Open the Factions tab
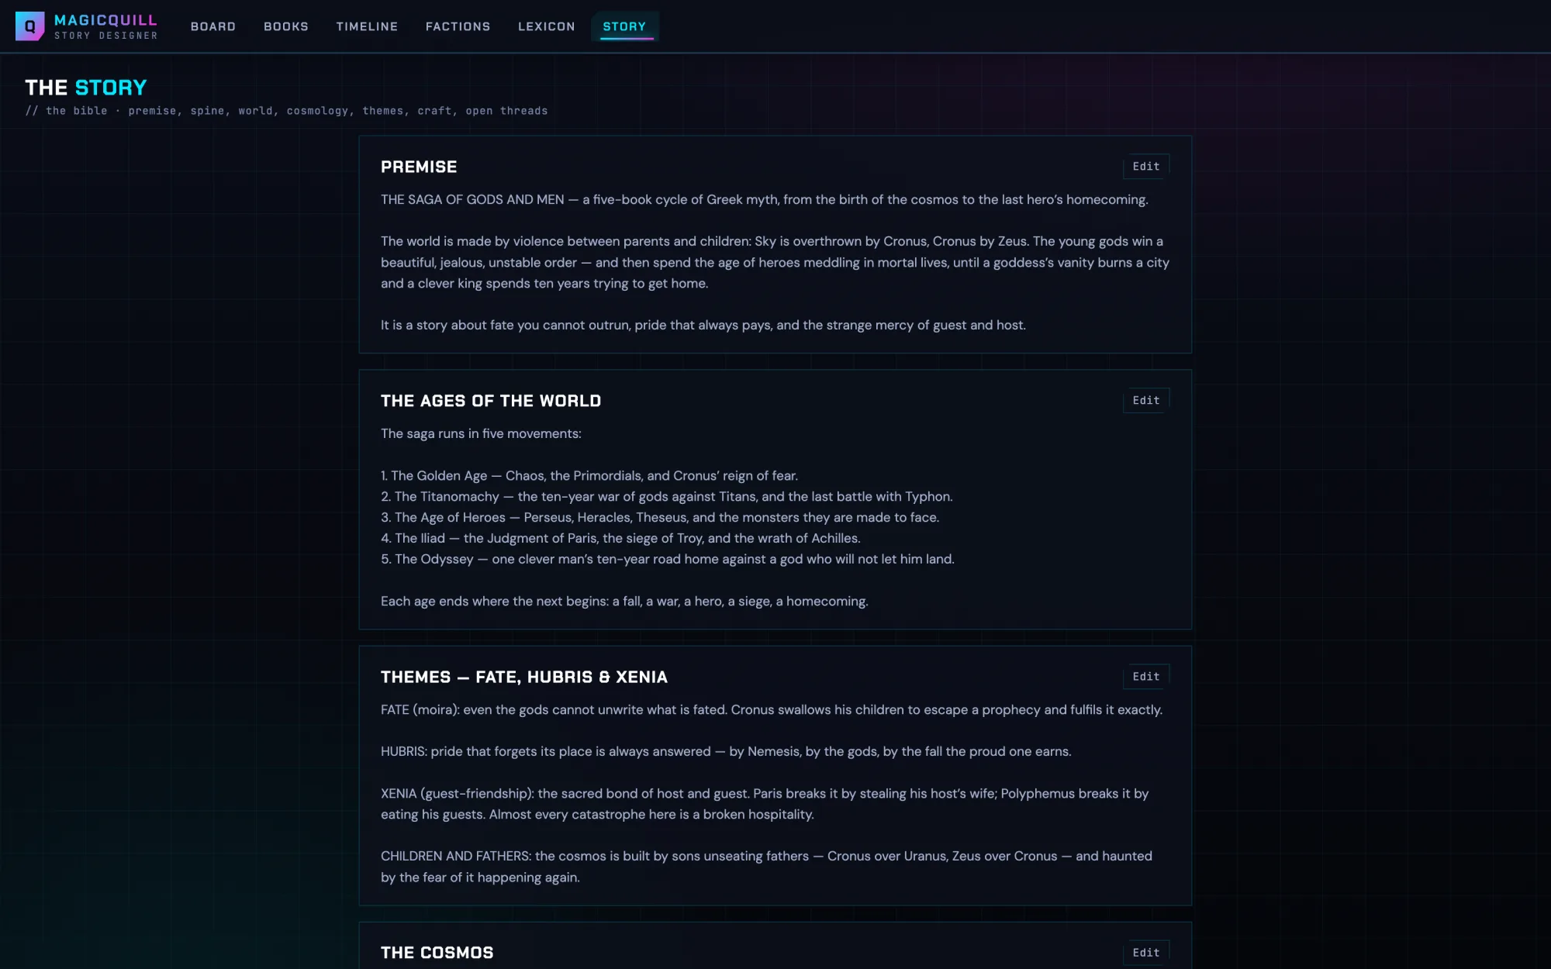Image resolution: width=1551 pixels, height=969 pixels. 458,26
